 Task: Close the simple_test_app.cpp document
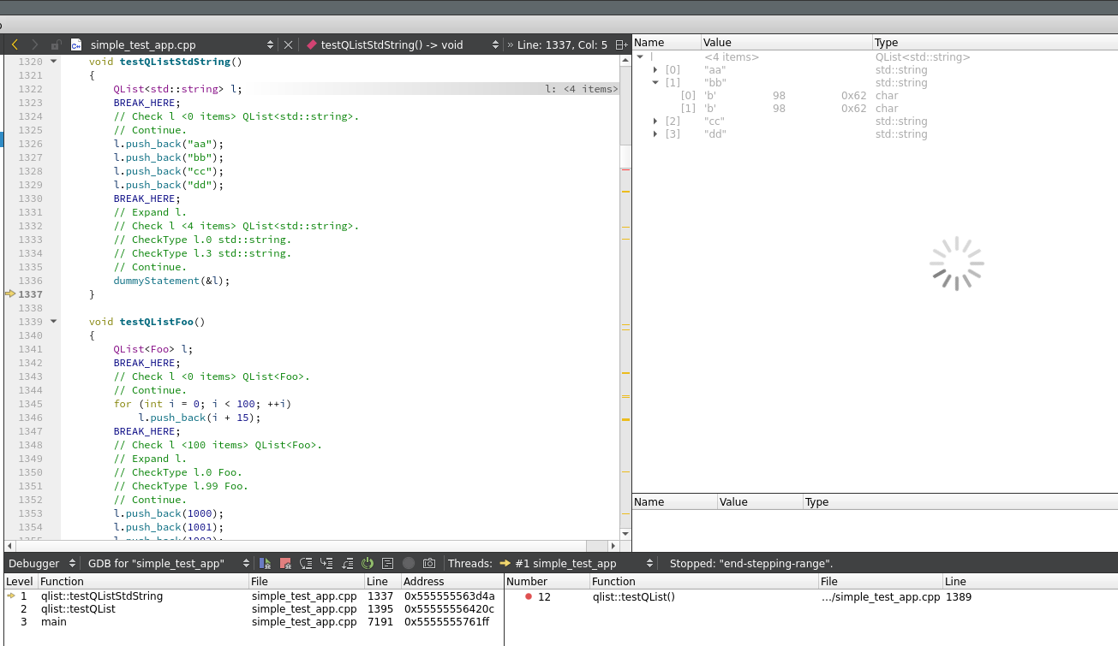288,44
